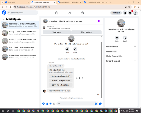141x113 pixels.
Task: Go back from the Marketplace chat list
Action: coord(3,19)
